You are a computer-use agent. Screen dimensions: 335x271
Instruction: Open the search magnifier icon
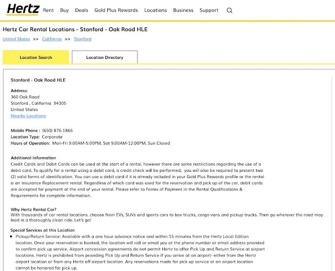click(x=229, y=11)
